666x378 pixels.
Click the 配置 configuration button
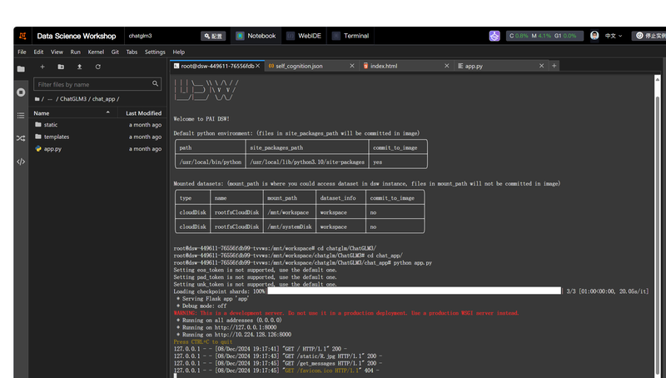(213, 36)
